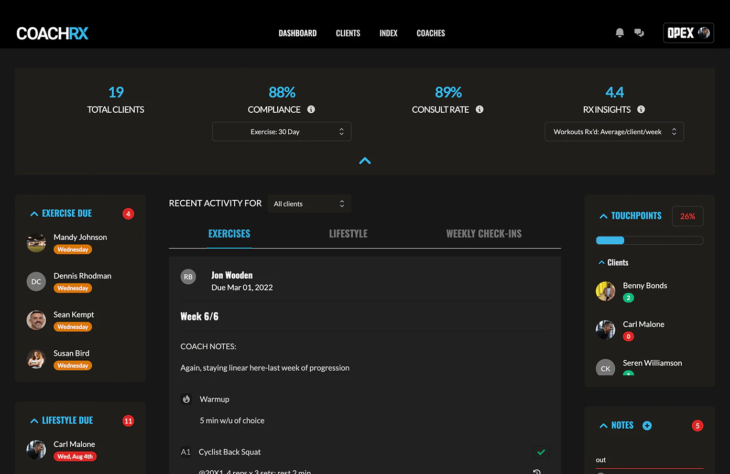Collapse the Exercise Due section
The width and height of the screenshot is (730, 474).
[x=34, y=213]
